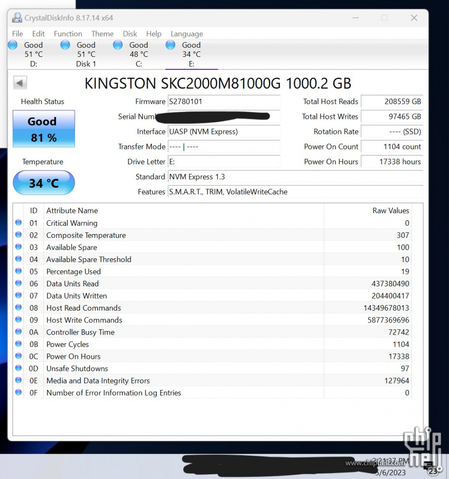Click the Raw Values column header
The width and height of the screenshot is (449, 479).
pos(391,211)
